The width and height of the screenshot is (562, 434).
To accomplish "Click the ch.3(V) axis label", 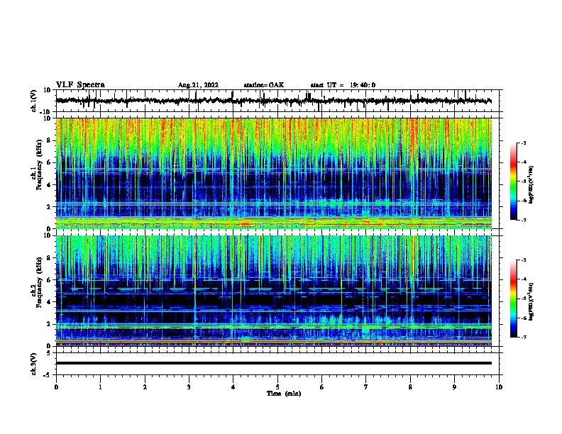I will [x=34, y=364].
